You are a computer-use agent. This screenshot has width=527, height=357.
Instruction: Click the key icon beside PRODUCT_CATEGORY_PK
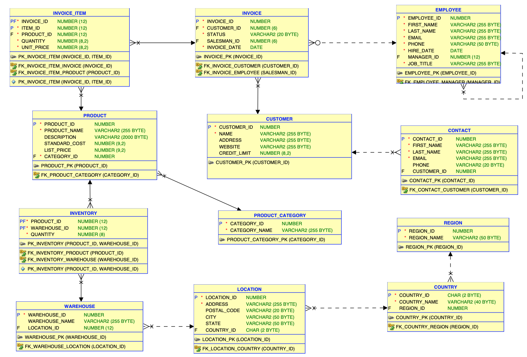point(222,240)
